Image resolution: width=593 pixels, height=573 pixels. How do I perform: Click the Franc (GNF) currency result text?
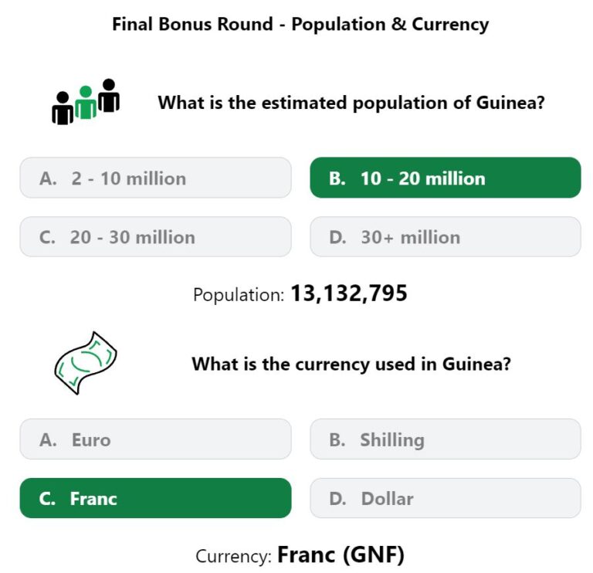[341, 554]
